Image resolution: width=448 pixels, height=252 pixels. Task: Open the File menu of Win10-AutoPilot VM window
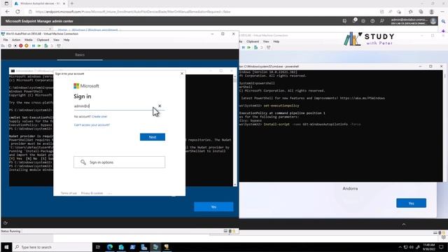(x=6, y=40)
